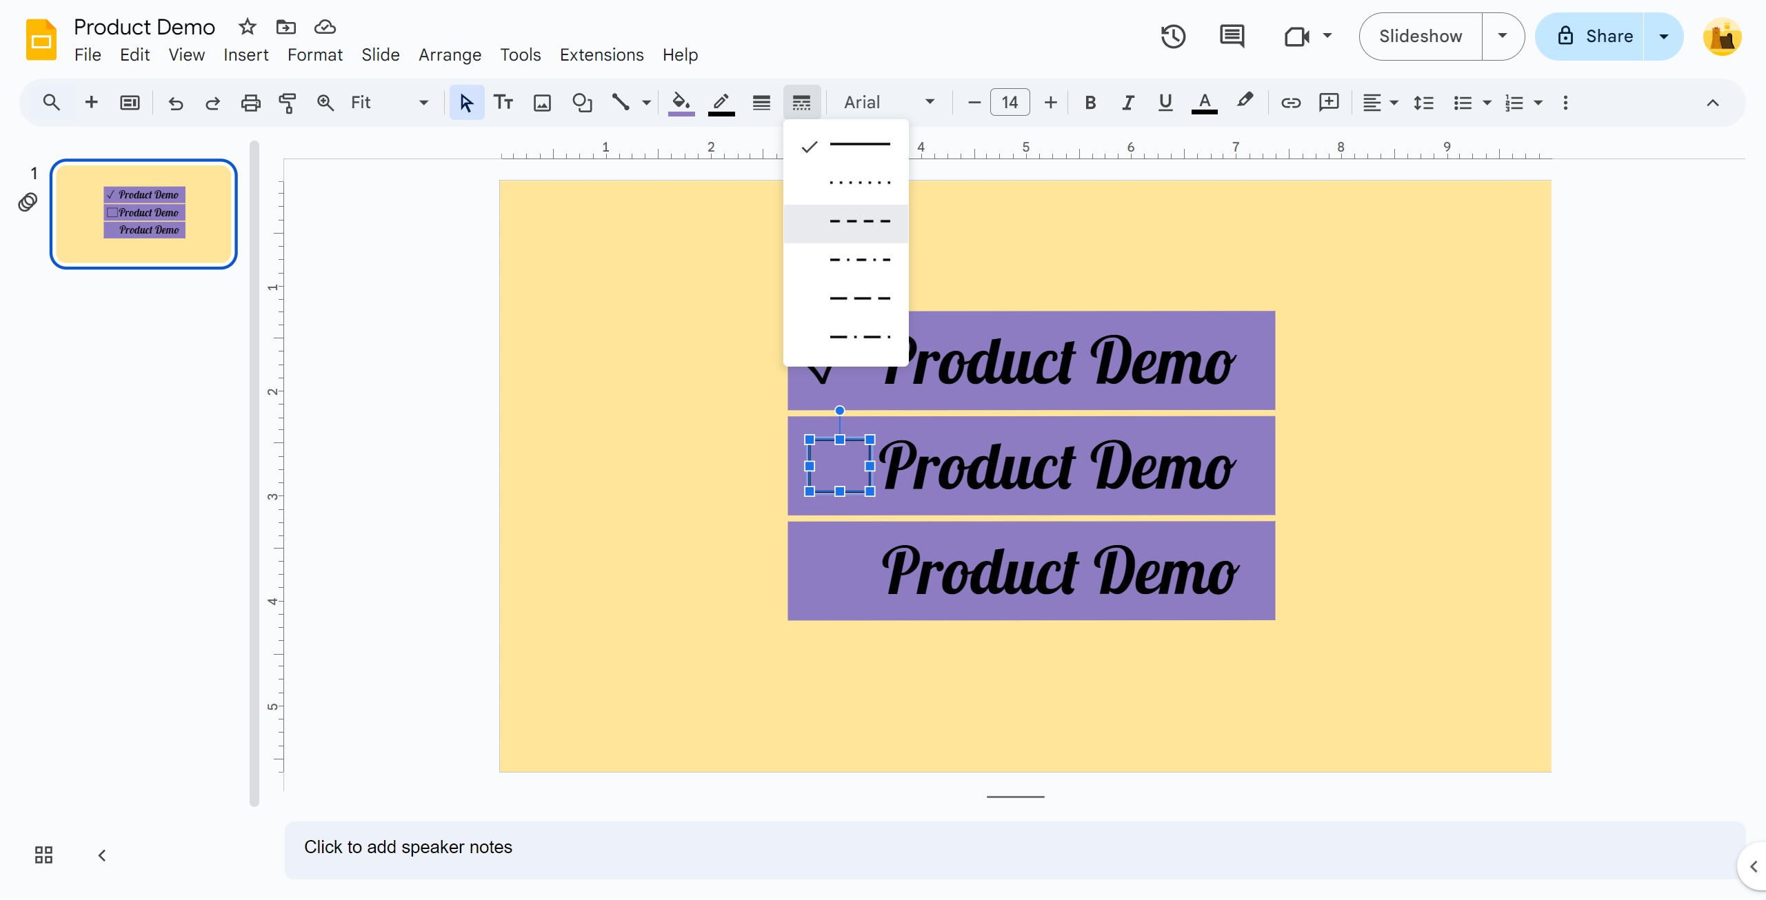
Task: Open the Format menu
Action: point(314,55)
